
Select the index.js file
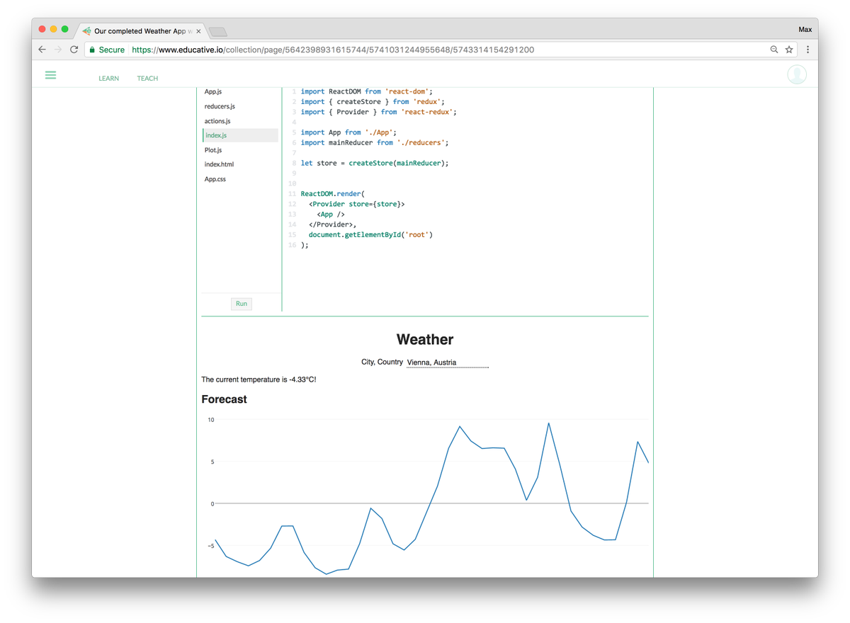point(240,135)
